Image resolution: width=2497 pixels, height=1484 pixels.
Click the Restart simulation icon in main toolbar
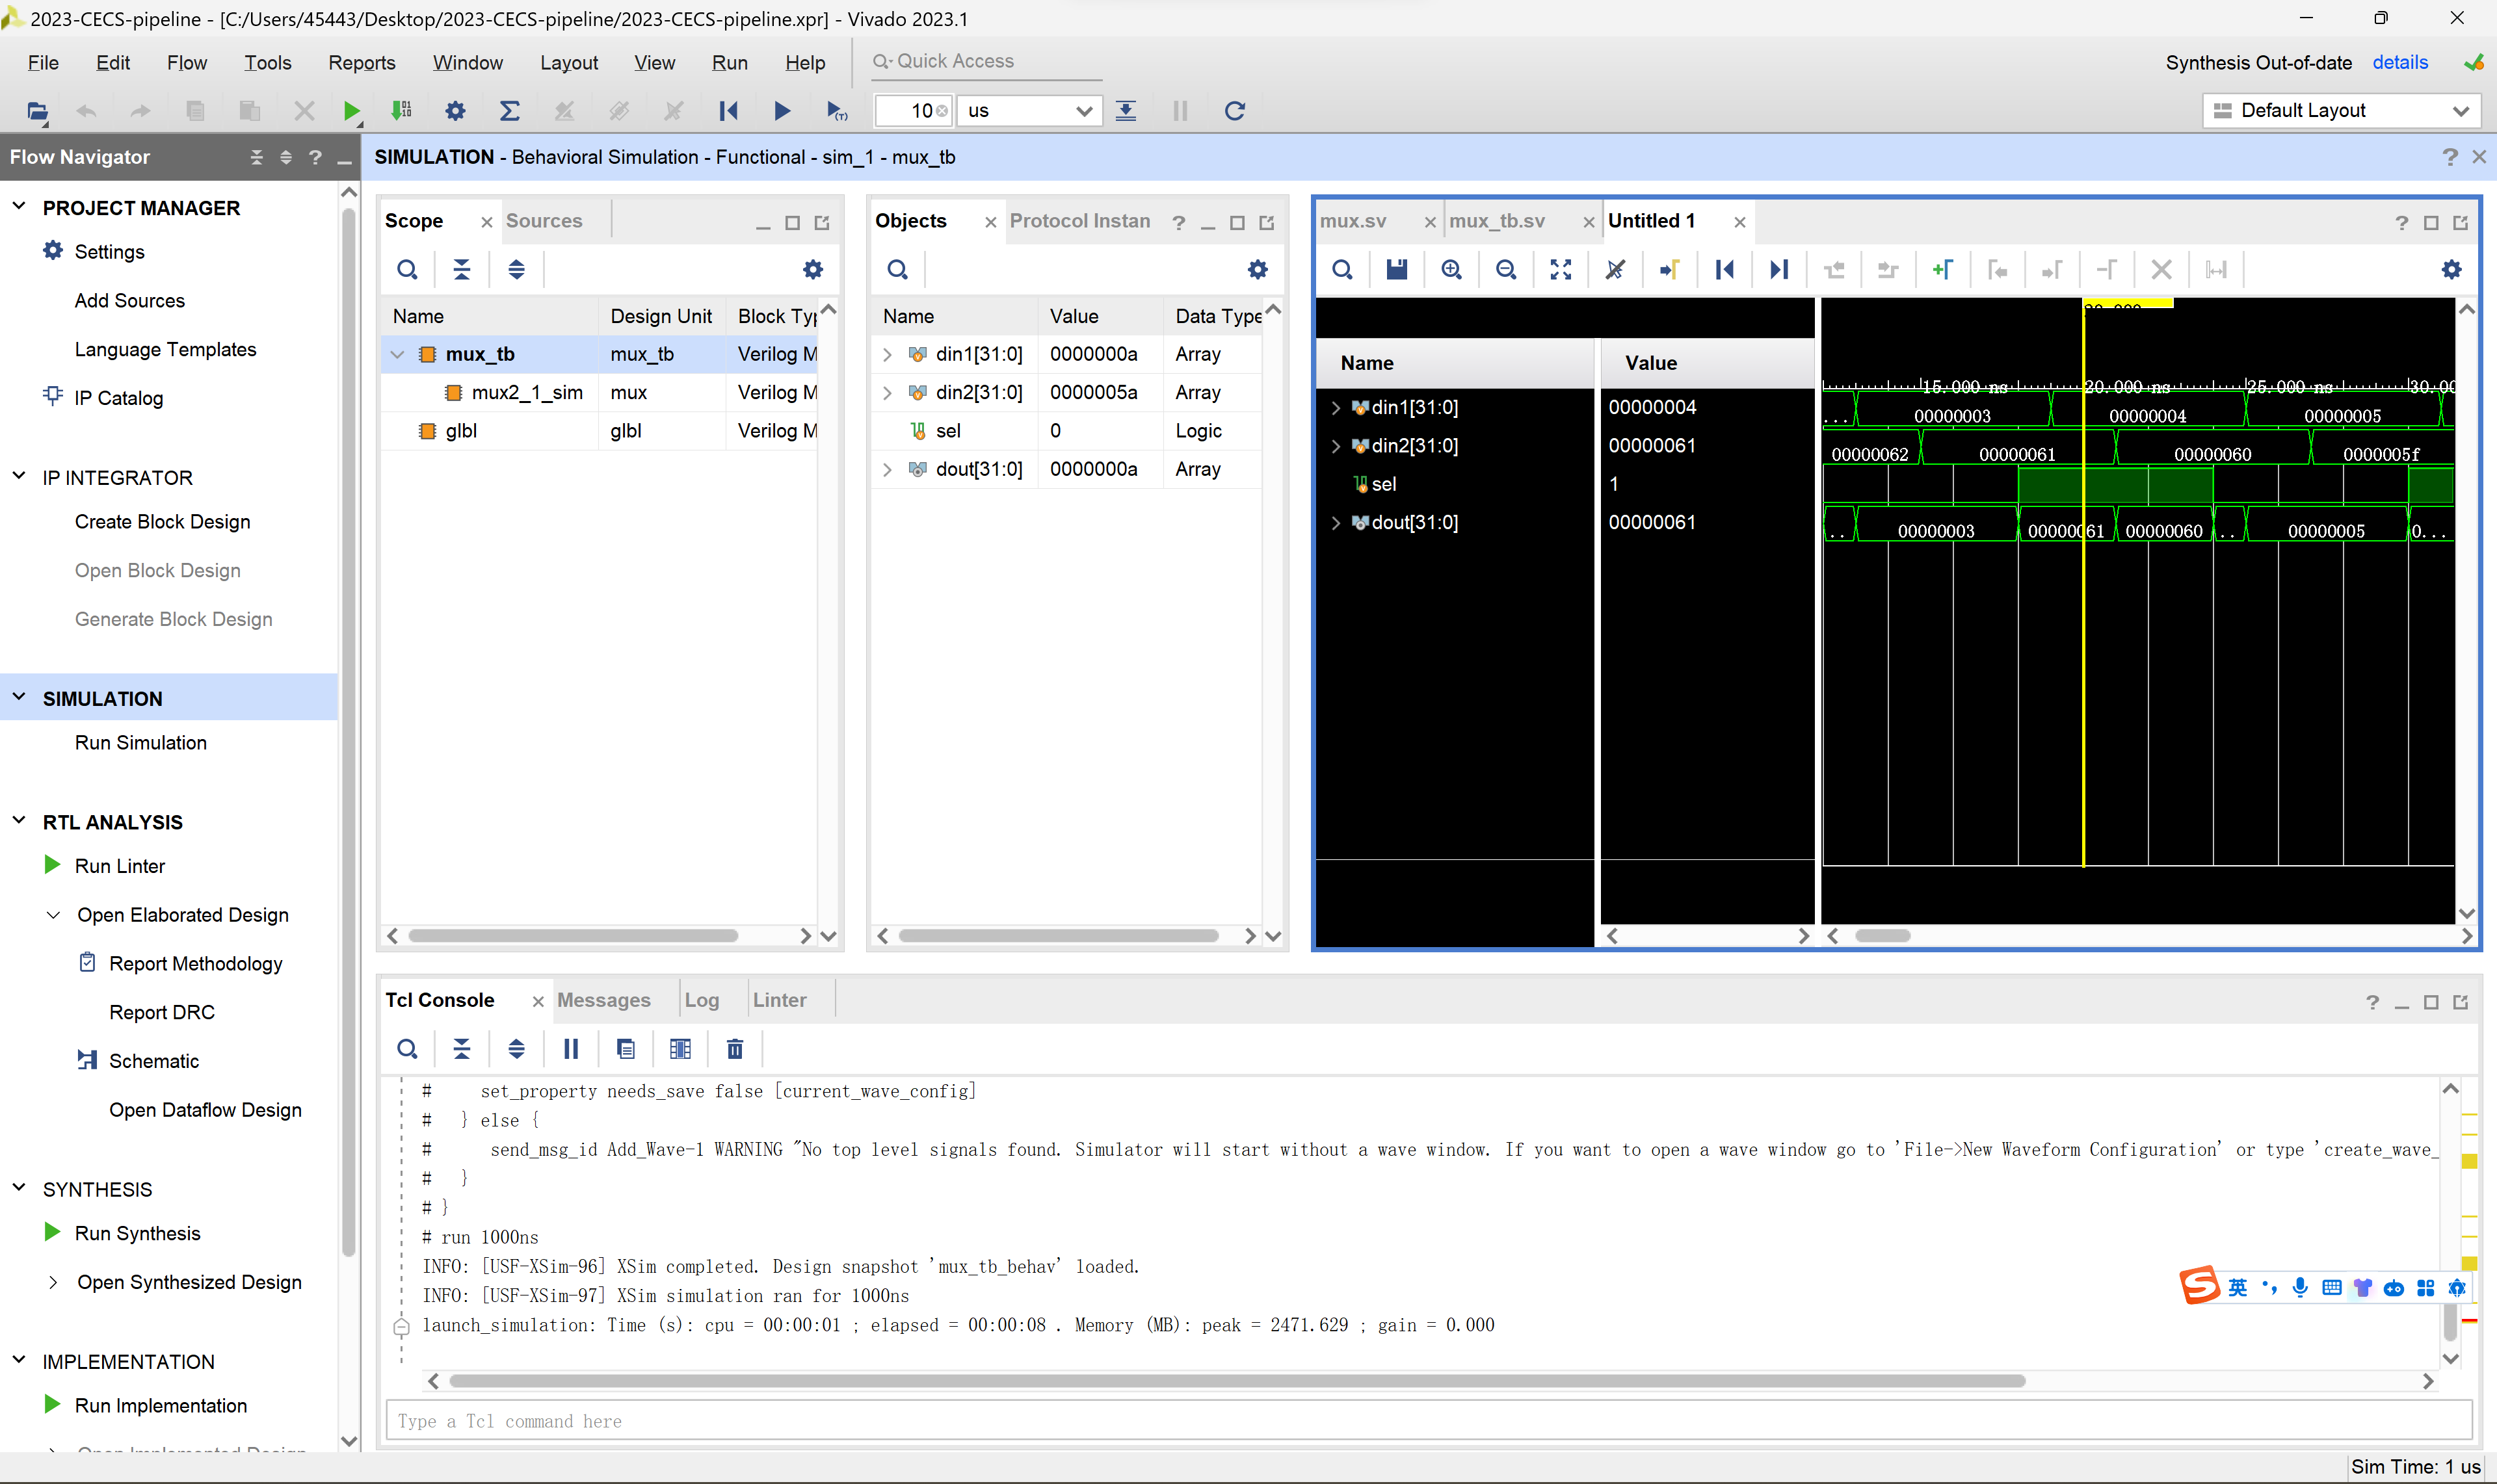(x=727, y=111)
